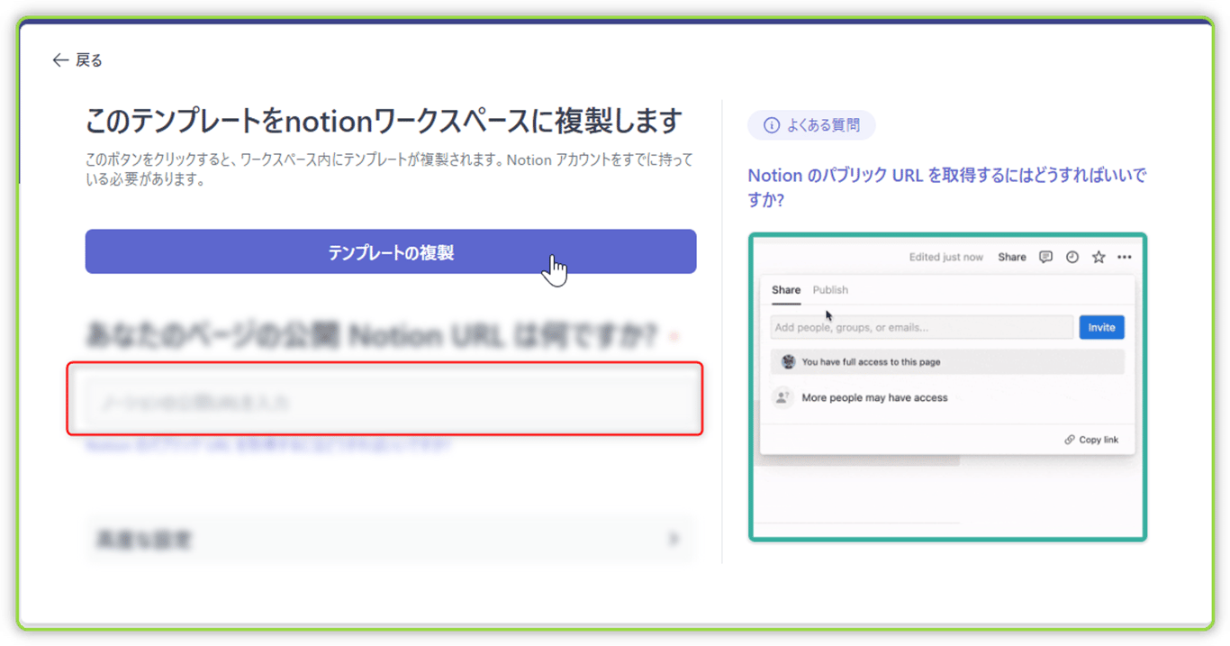This screenshot has width=1230, height=646.
Task: Click the user avatar beside You have full access
Action: coord(788,362)
